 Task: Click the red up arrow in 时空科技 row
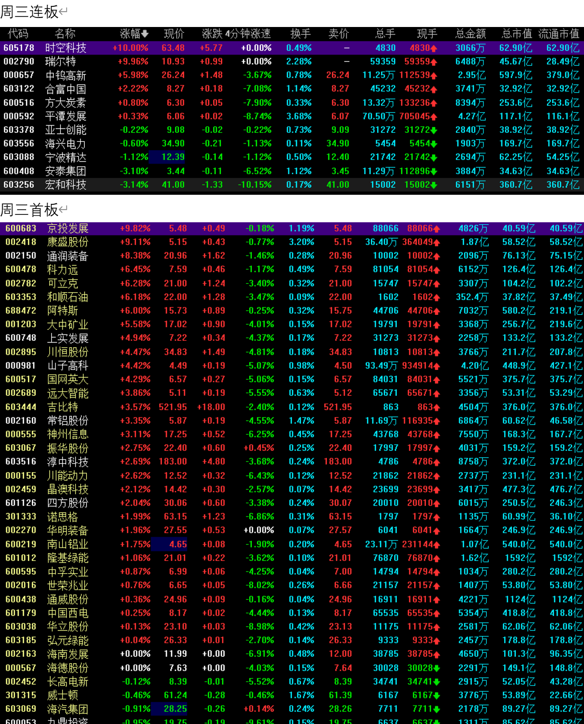[x=434, y=48]
